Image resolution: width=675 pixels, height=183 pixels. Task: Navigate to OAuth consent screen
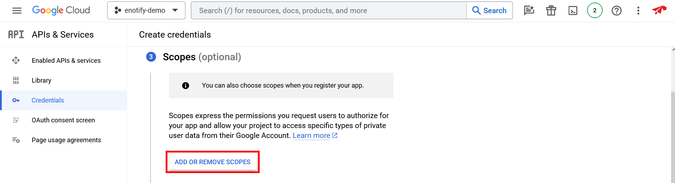(x=63, y=120)
